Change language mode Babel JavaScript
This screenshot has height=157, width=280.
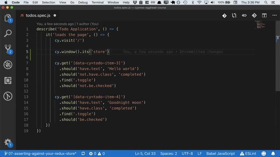[x=220, y=154]
